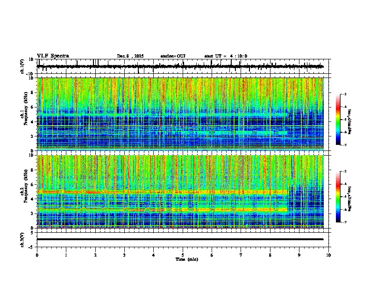
Task: Click the "2" kHz tick on ch.1 spectrogram axis
Action: pyautogui.click(x=33, y=136)
